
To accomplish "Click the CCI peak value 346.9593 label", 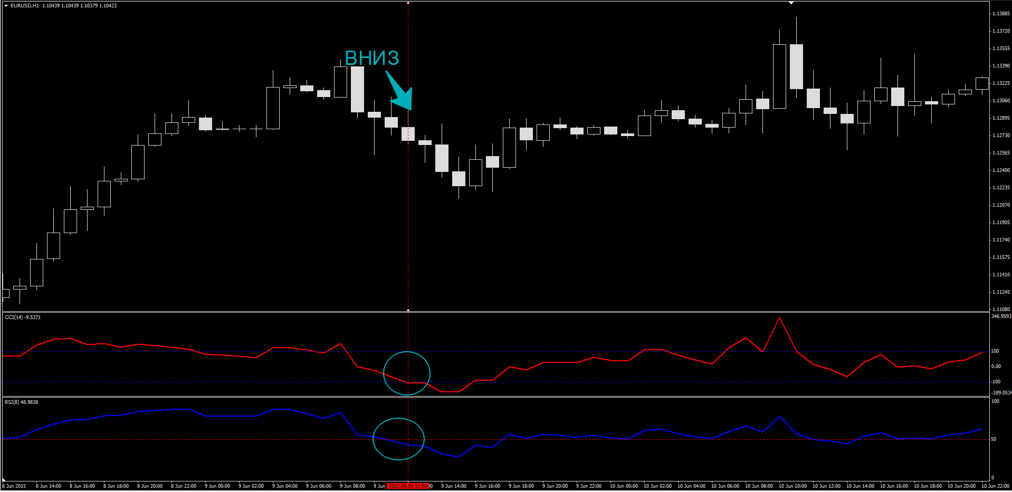I will point(1001,316).
